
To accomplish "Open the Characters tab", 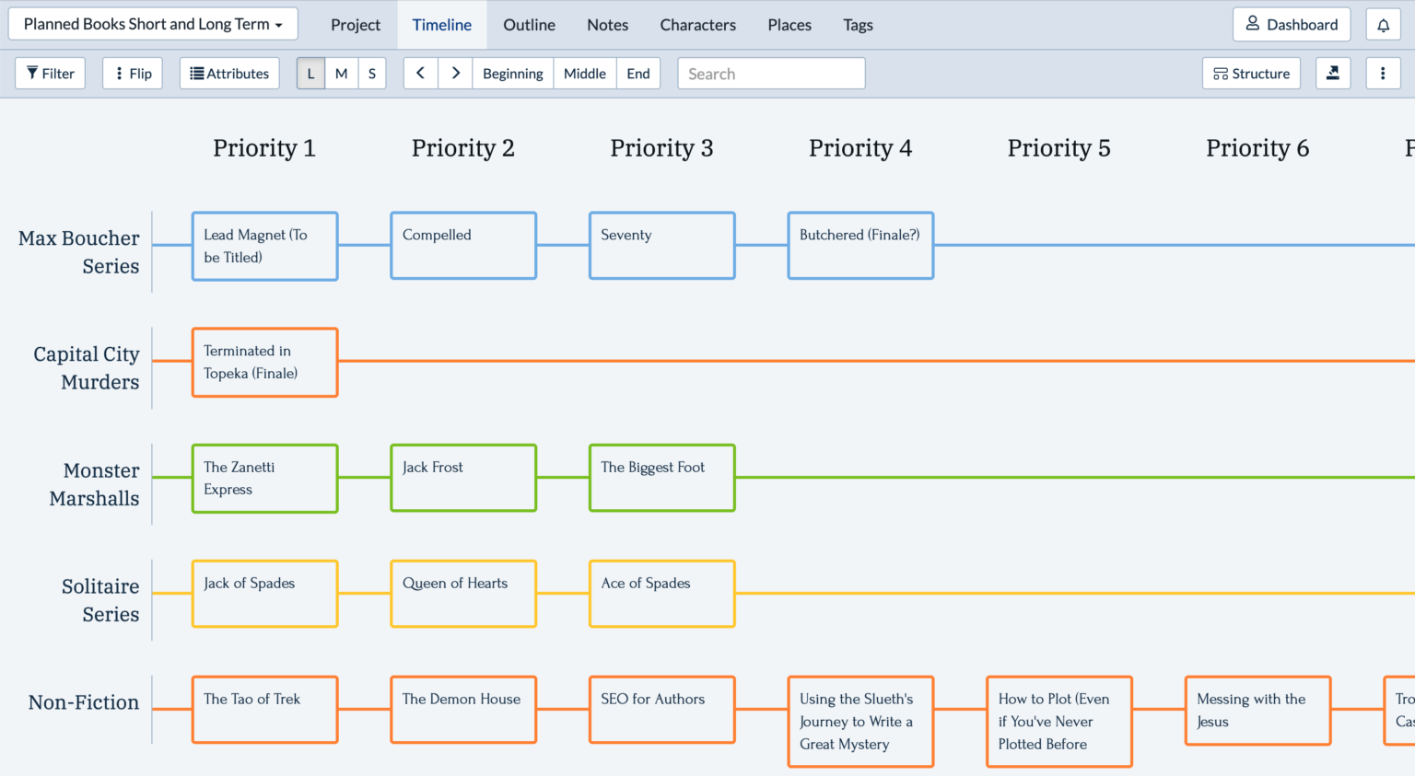I will pos(697,25).
